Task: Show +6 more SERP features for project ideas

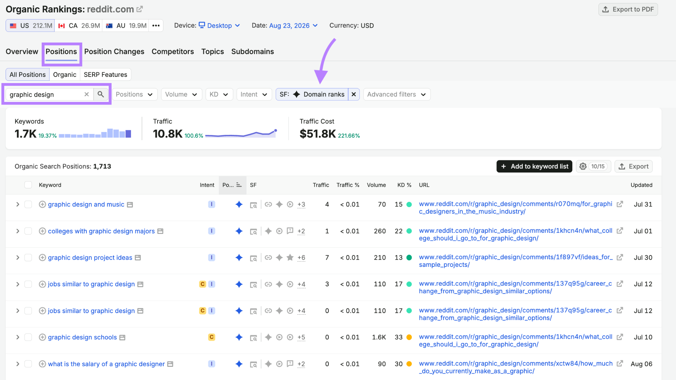Action: 301,258
